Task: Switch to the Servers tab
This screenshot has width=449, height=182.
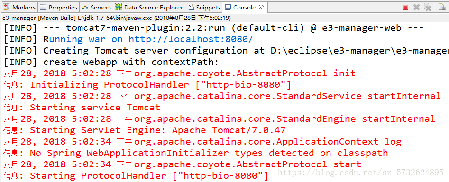Action: [x=97, y=7]
